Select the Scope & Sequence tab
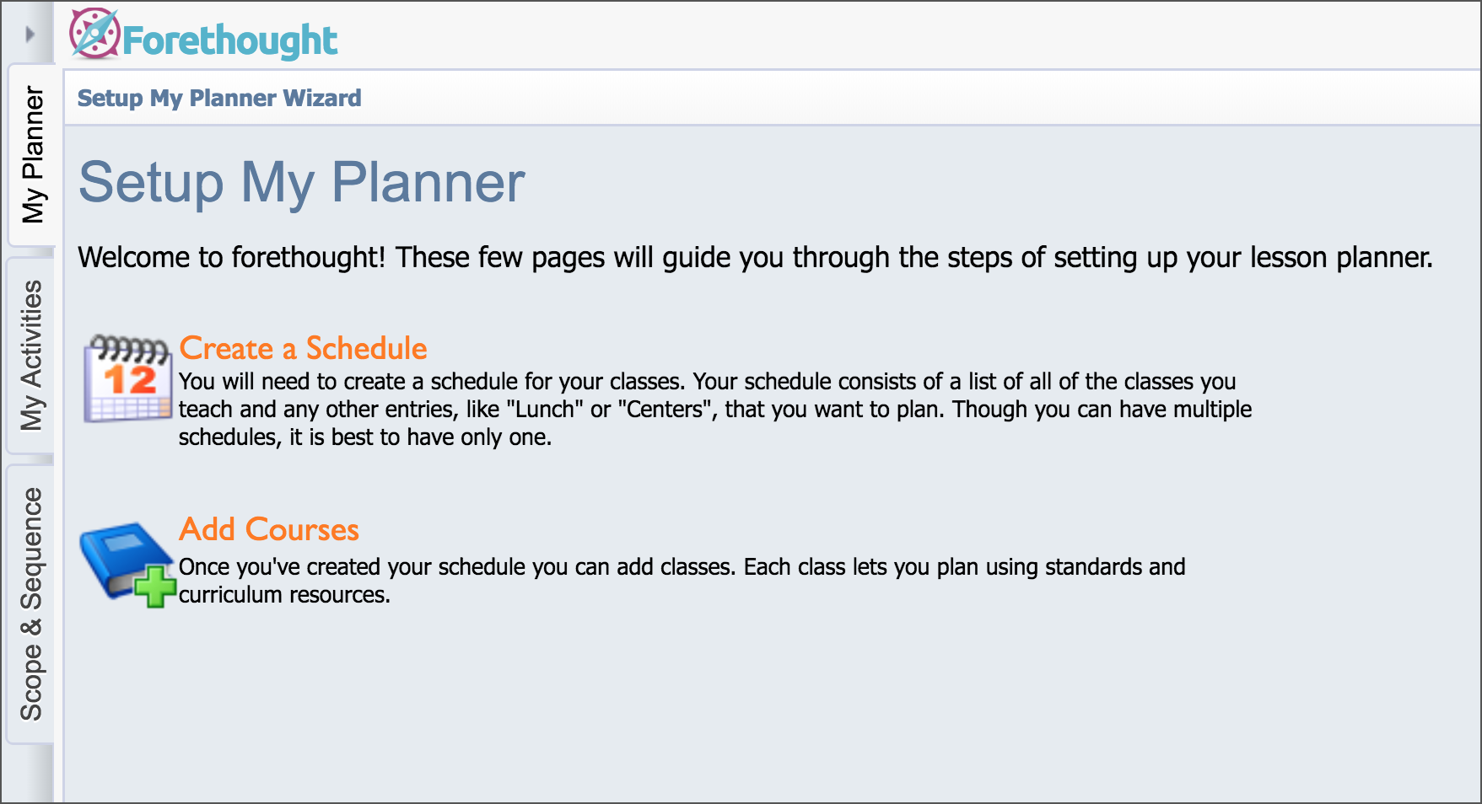 [32, 603]
